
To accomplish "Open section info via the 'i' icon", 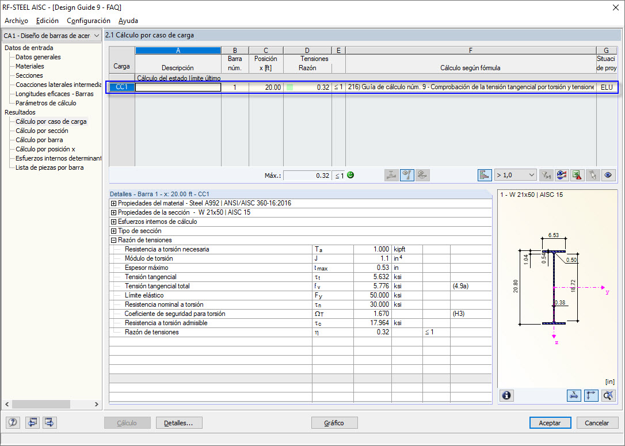I will point(506,395).
